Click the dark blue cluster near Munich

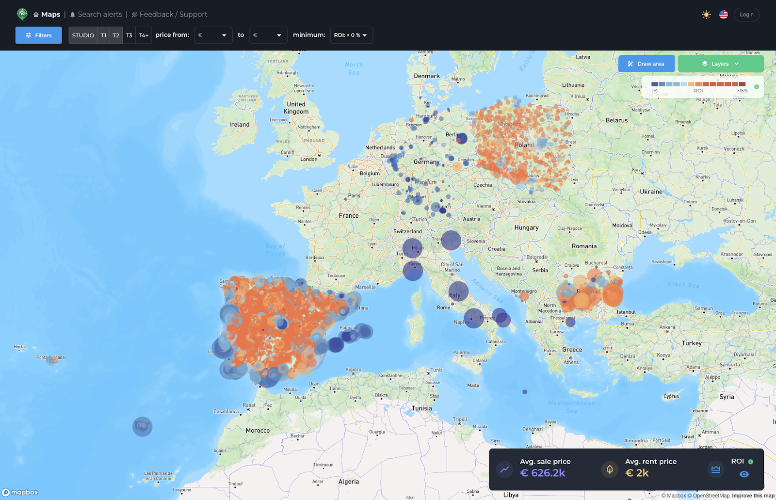coord(442,210)
